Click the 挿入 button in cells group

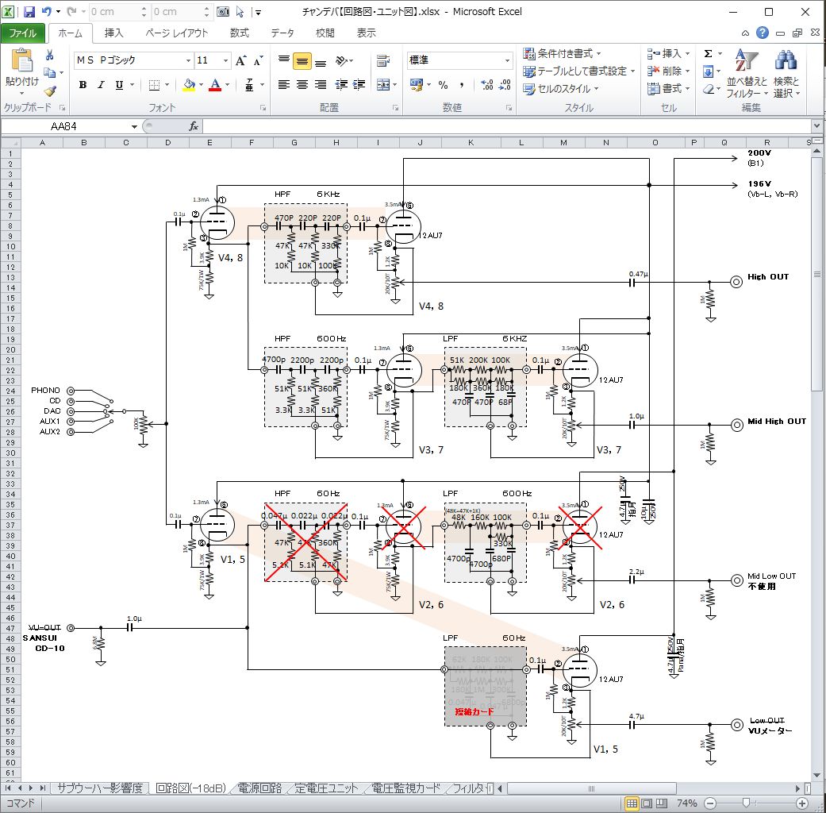tap(669, 54)
